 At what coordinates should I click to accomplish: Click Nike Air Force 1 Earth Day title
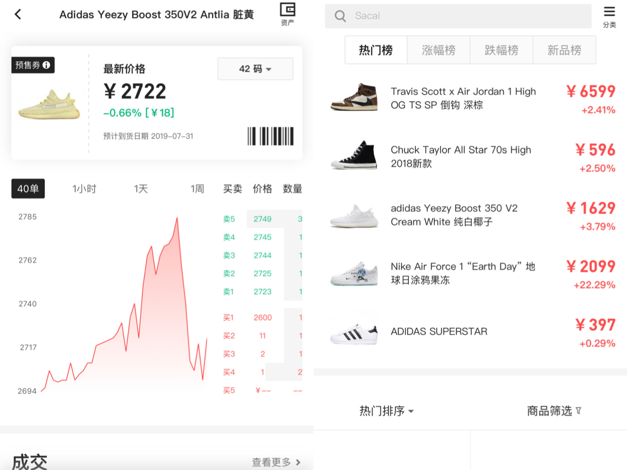(463, 273)
